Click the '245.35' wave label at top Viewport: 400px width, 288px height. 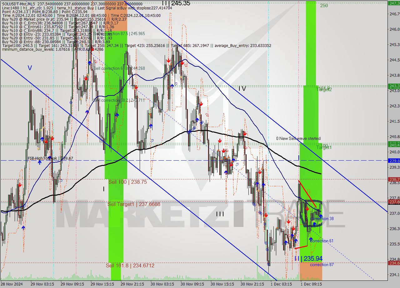tap(180, 3)
